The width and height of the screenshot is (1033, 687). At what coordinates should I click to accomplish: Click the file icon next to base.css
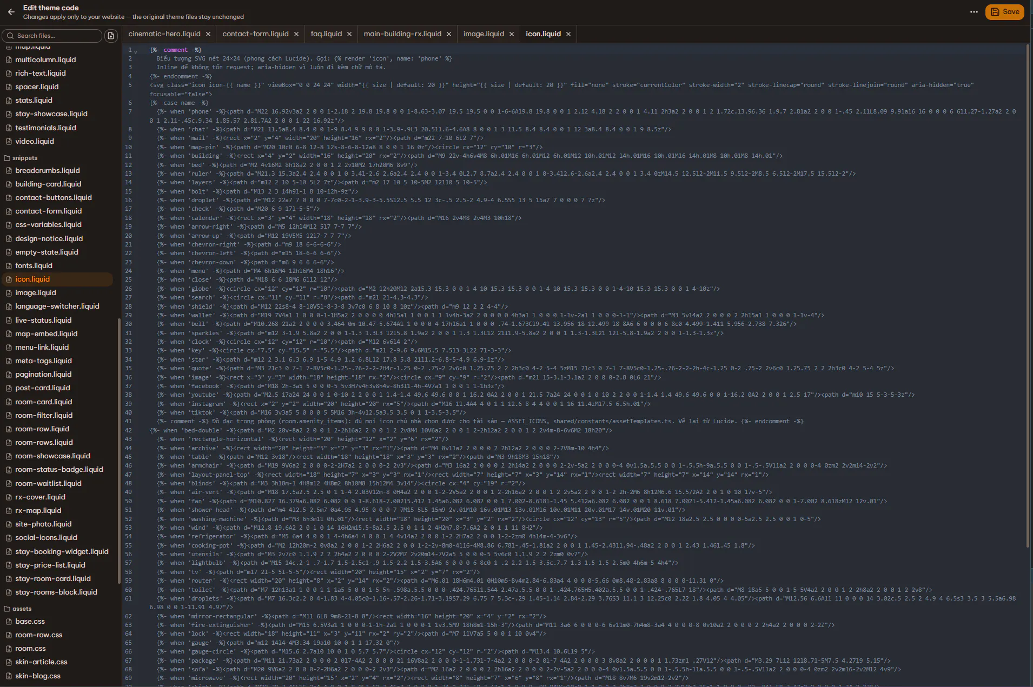9,622
